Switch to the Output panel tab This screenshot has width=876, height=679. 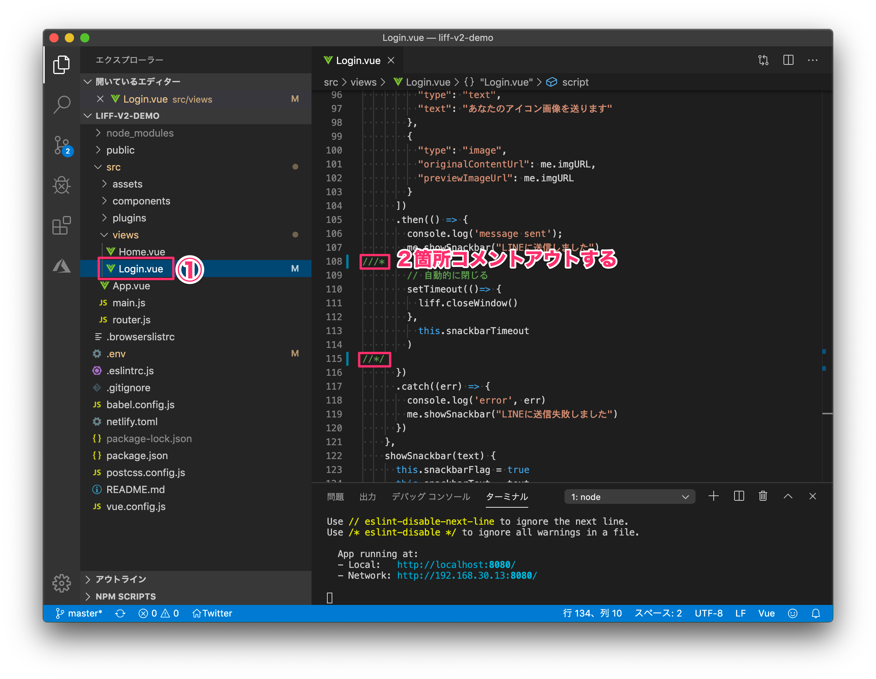[367, 497]
